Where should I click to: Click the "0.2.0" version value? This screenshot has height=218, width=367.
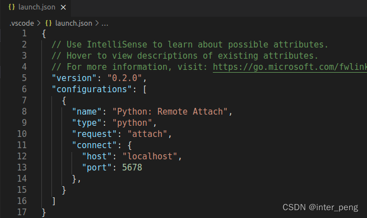125,78
